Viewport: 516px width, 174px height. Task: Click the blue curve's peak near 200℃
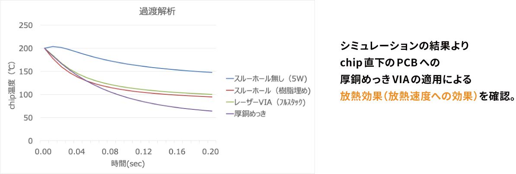coord(53,47)
